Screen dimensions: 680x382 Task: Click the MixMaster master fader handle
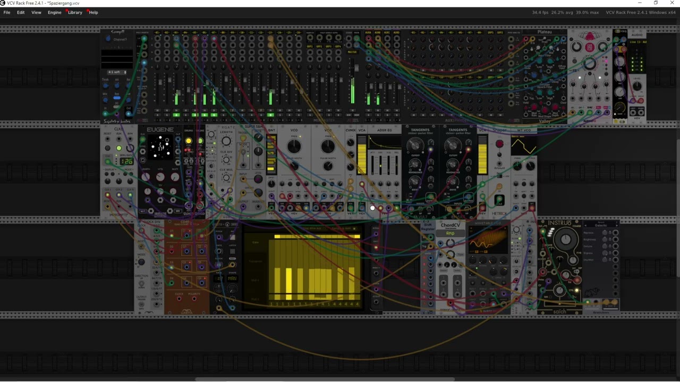click(356, 68)
